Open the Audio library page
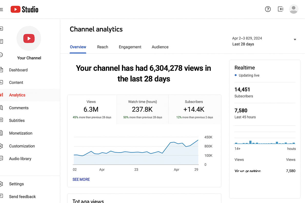 point(20,159)
